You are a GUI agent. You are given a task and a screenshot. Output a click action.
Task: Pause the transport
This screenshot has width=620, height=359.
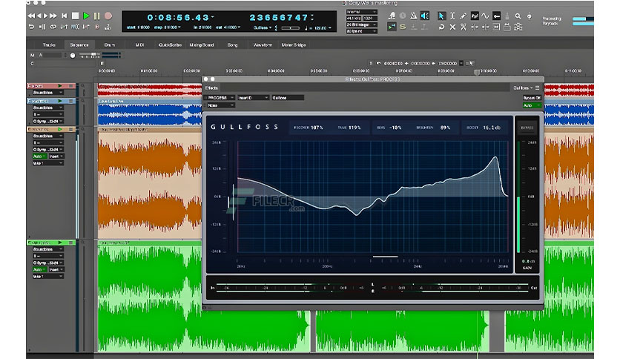(97, 16)
